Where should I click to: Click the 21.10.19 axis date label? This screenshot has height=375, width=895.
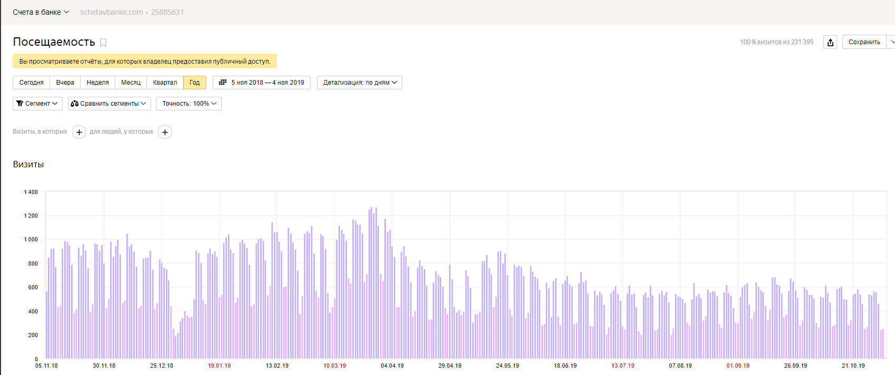tap(853, 366)
